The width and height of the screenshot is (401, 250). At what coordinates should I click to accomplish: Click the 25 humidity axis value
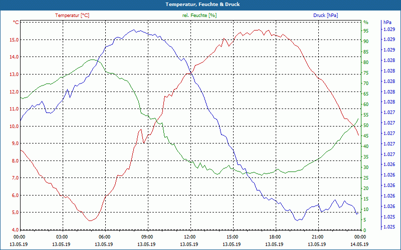366,178
